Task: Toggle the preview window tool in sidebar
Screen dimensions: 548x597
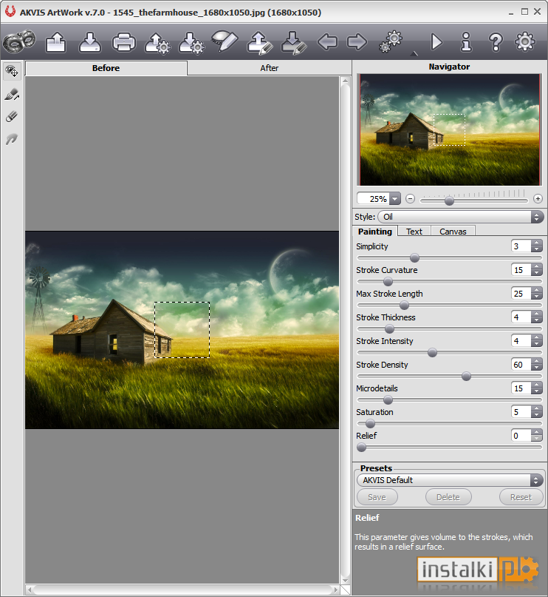Action: (12, 71)
